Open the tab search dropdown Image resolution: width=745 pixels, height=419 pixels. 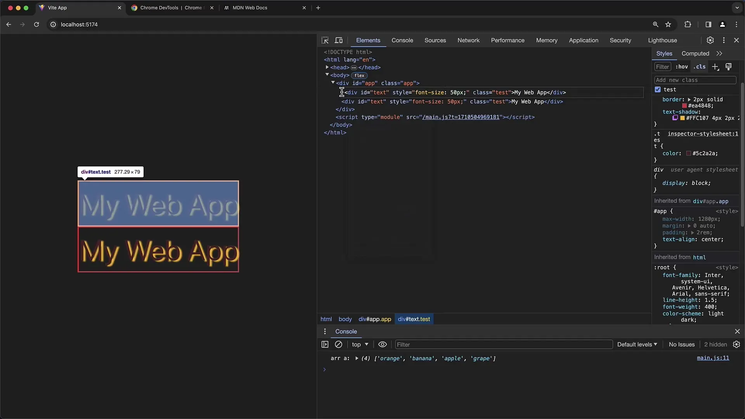click(x=737, y=8)
